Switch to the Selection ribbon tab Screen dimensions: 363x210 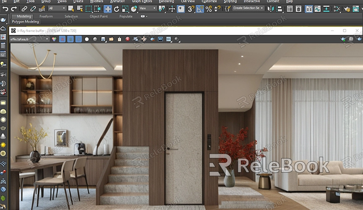[x=71, y=16]
